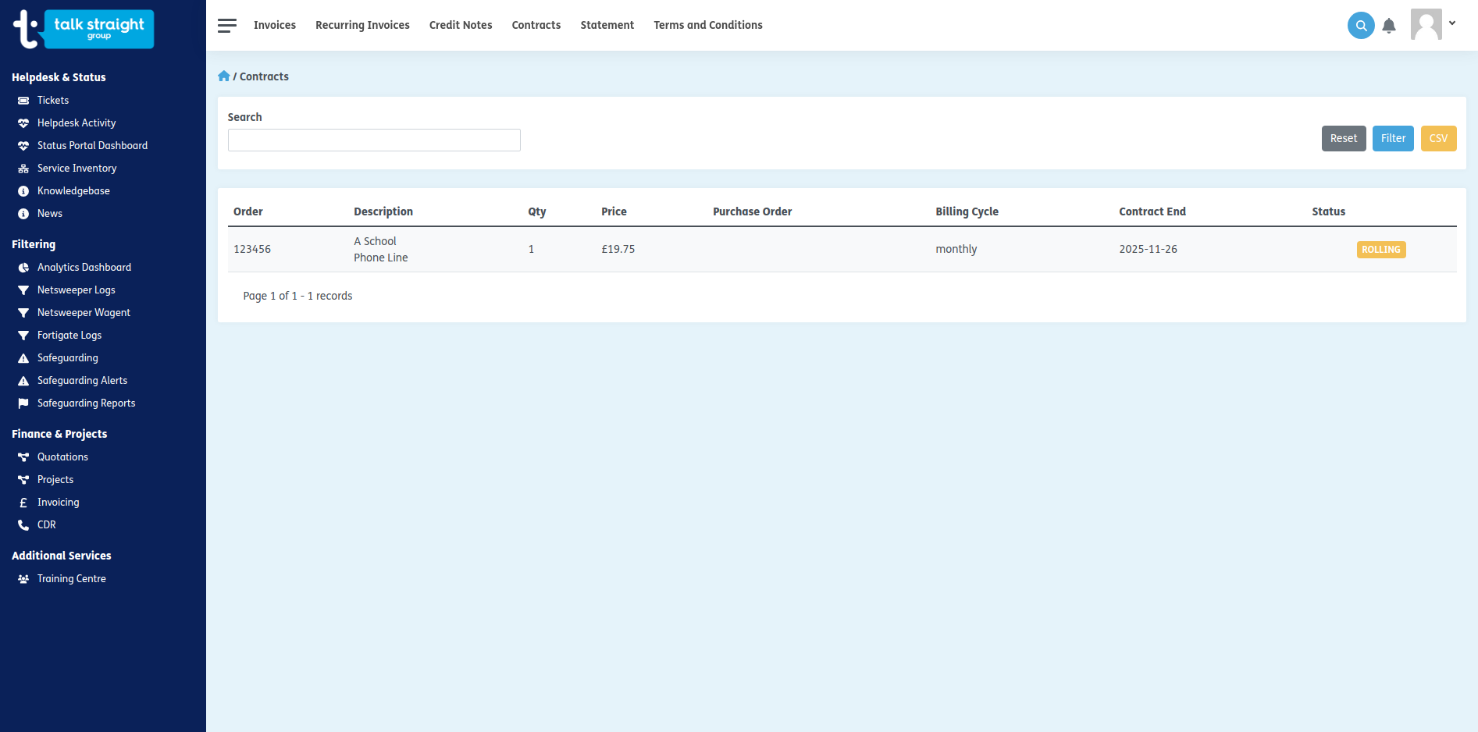1478x732 pixels.
Task: Click the Netsweeper Wagent filter icon
Action: pyautogui.click(x=23, y=313)
